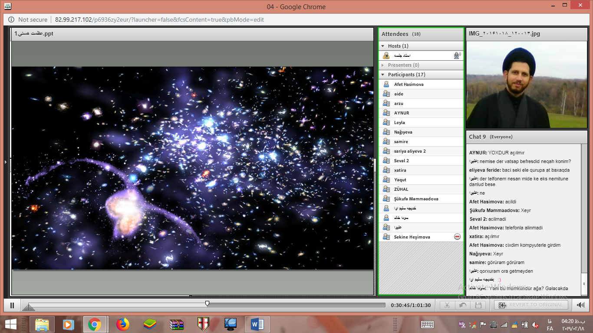Click the Chrome address bar URL

point(159,20)
